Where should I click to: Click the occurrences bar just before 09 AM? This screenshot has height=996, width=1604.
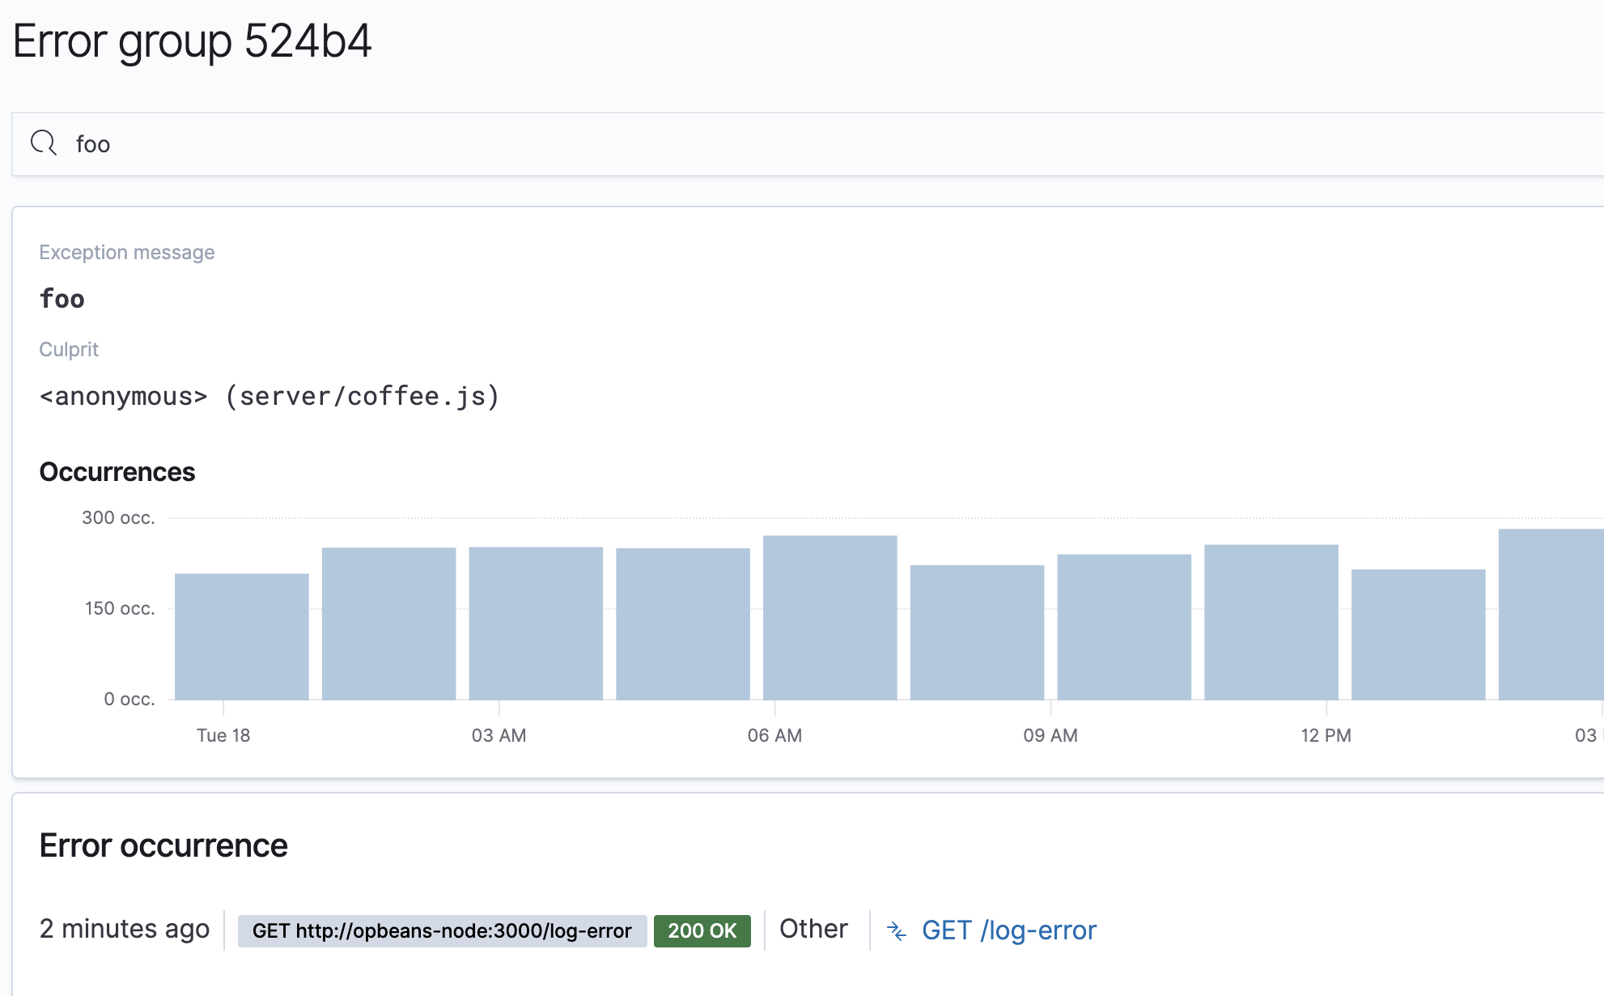977,632
